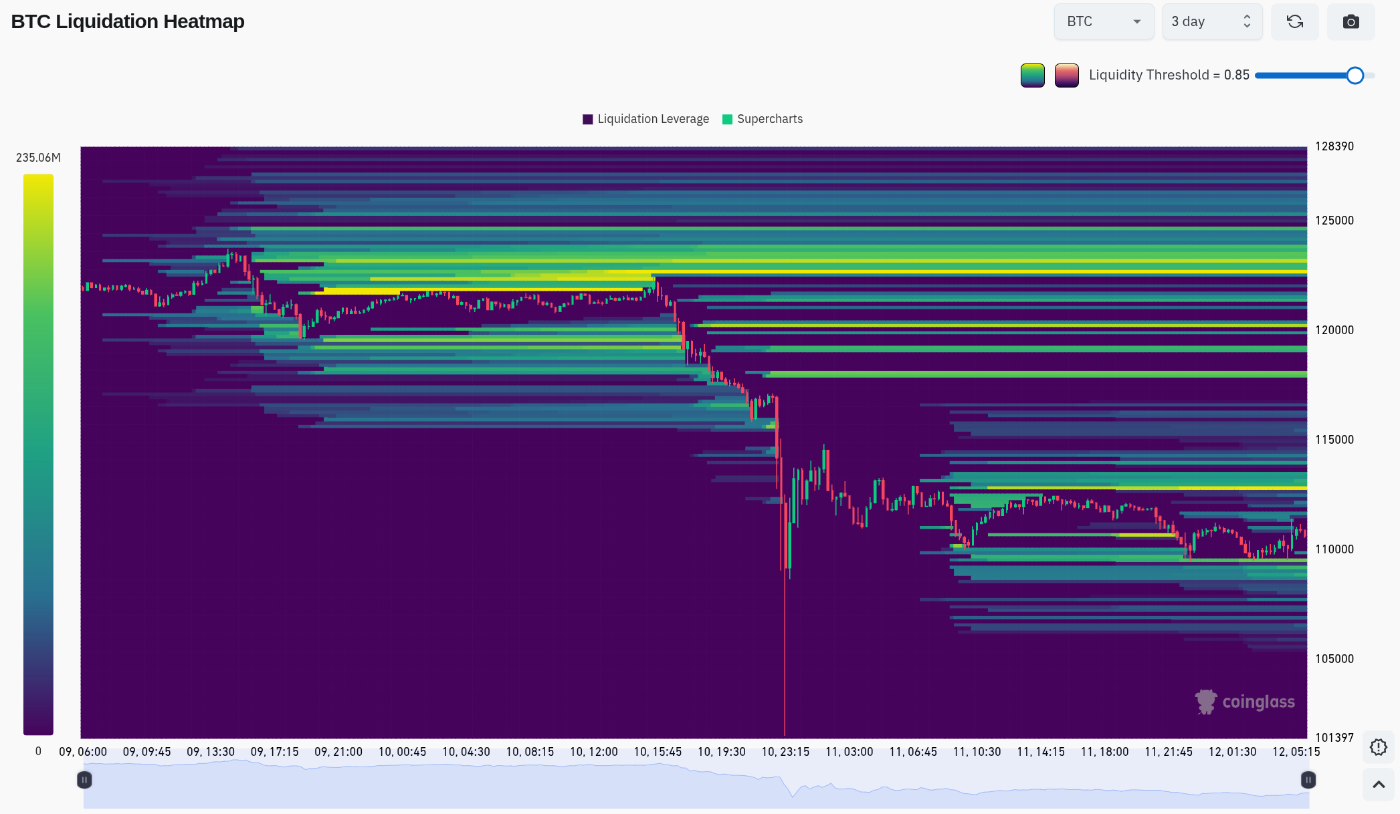Click the BTC Liquidation Heatmap title

(x=128, y=21)
